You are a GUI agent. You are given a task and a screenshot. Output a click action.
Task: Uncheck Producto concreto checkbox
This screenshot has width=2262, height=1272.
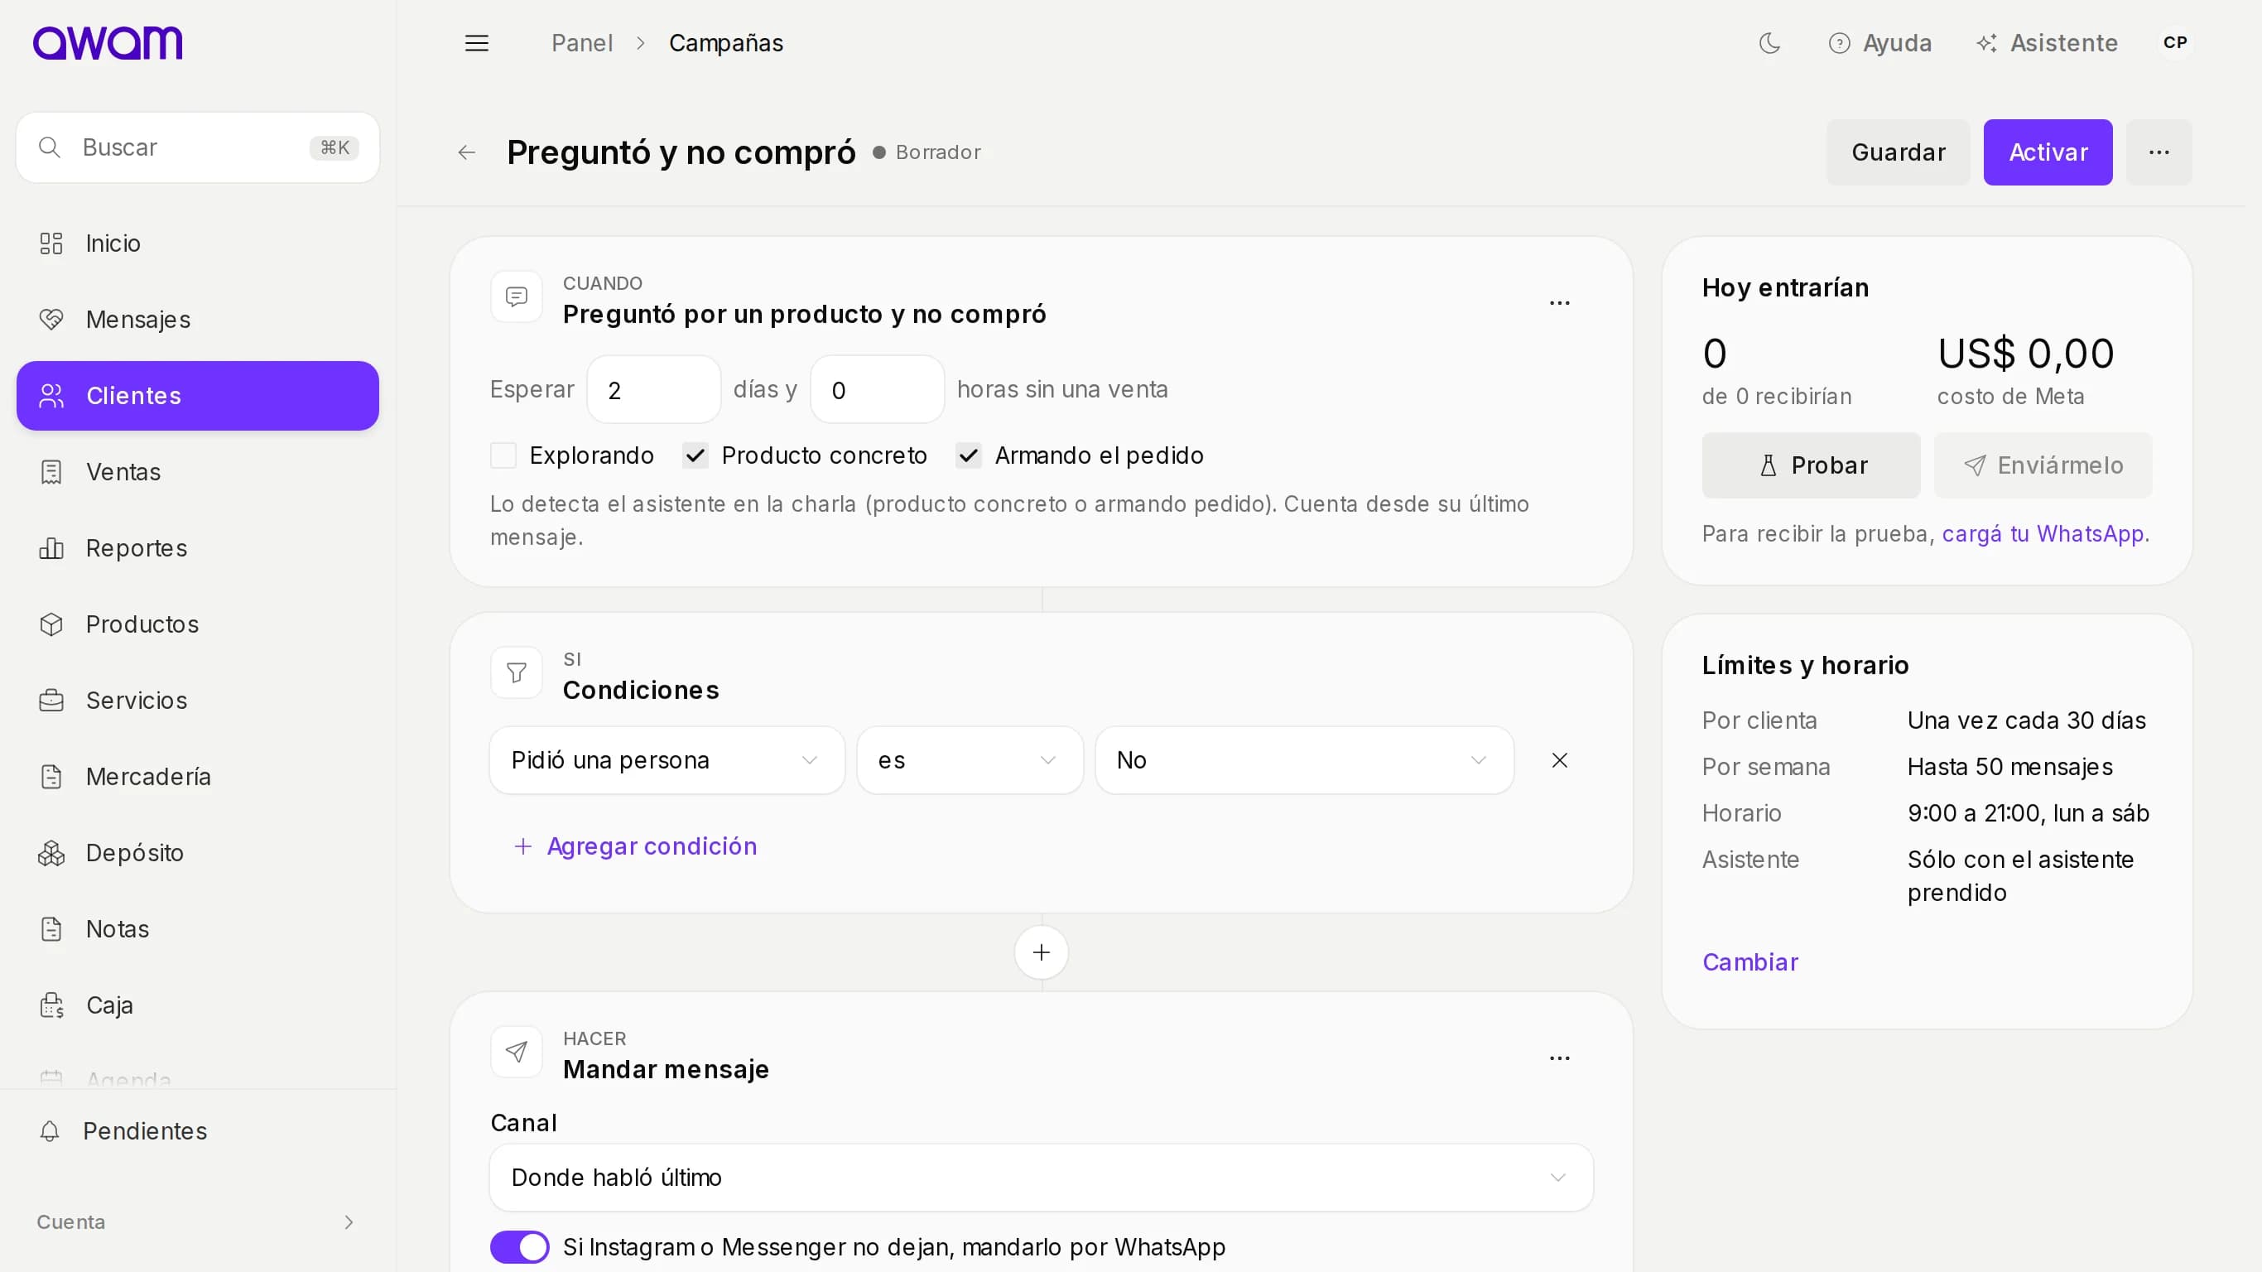tap(695, 456)
